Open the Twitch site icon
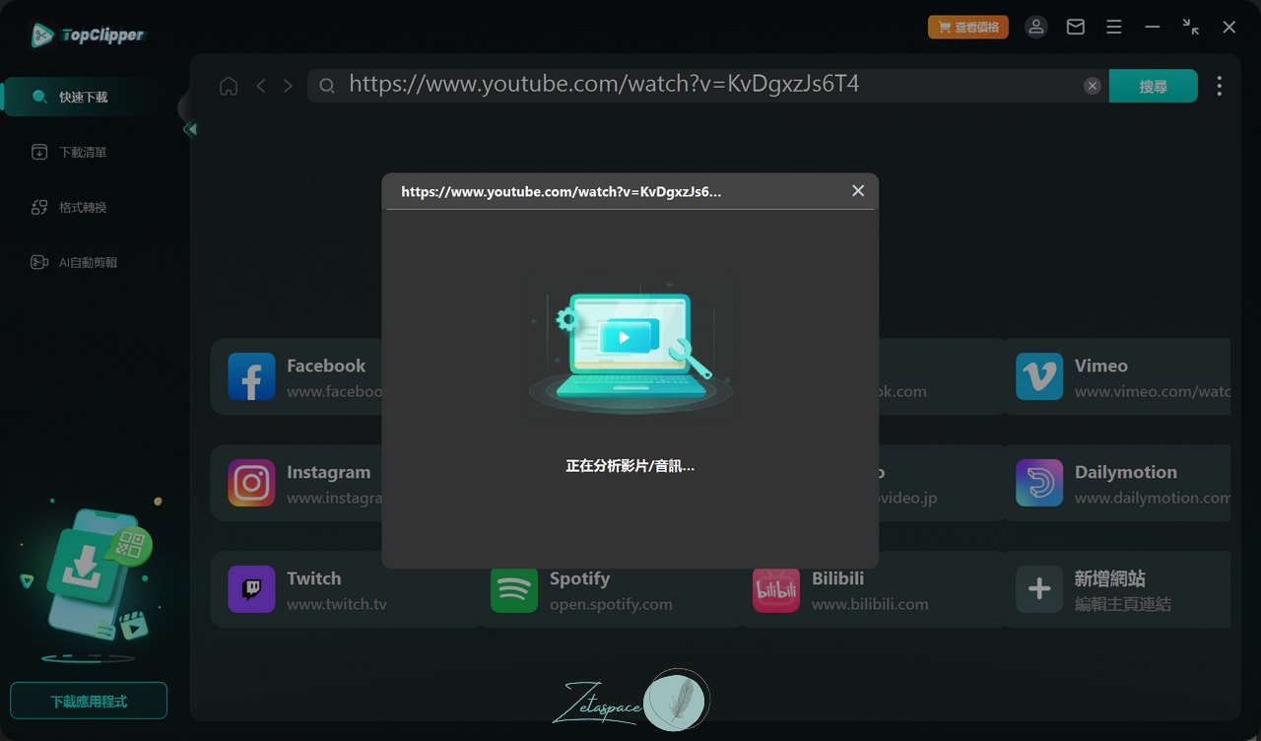Viewport: 1261px width, 741px height. (x=251, y=589)
